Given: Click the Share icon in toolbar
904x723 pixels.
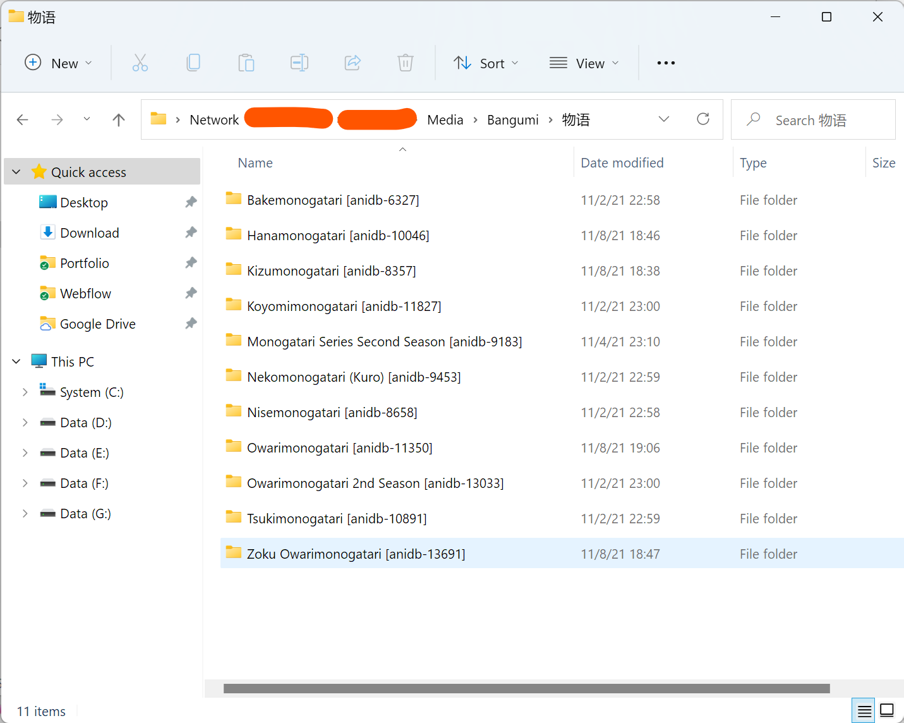Looking at the screenshot, I should pyautogui.click(x=353, y=63).
